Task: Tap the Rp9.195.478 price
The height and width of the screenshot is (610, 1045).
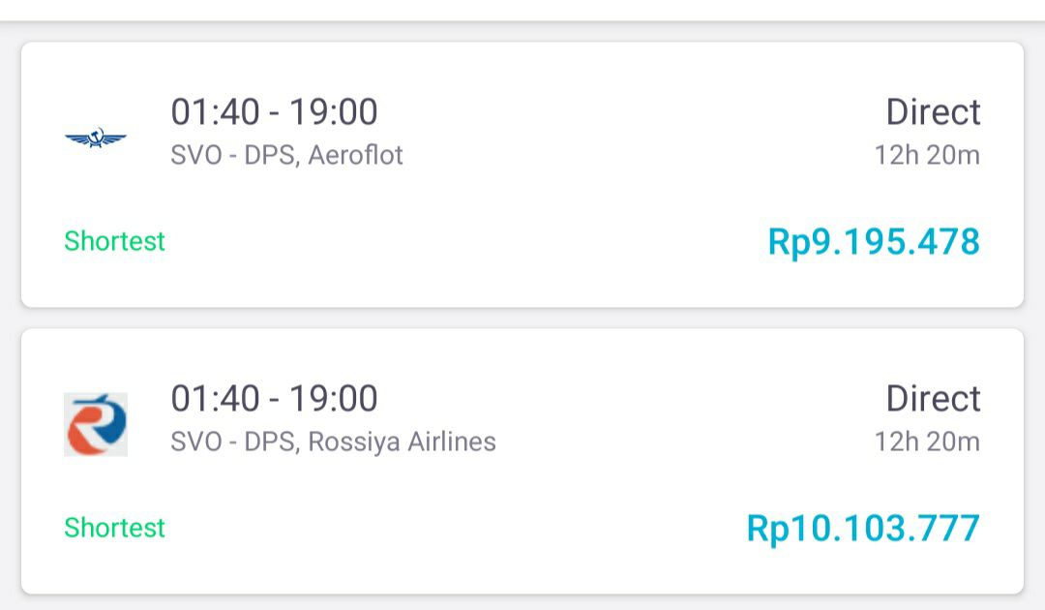Action: (874, 241)
